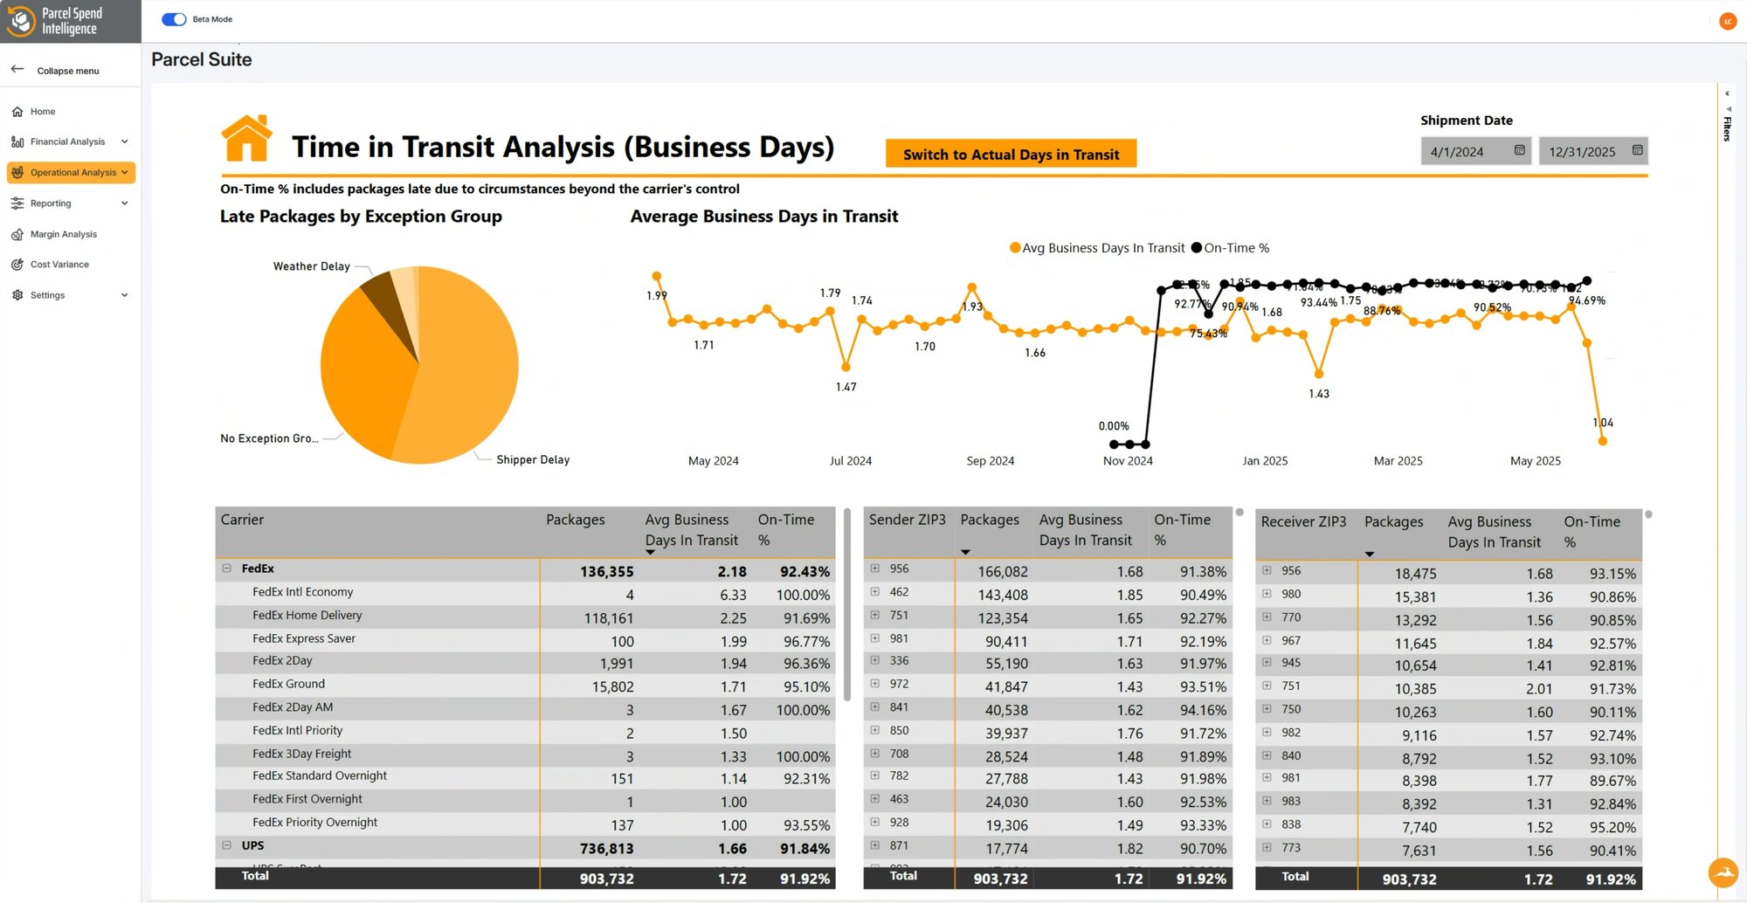This screenshot has width=1747, height=903.
Task: Click the Collapse menu label
Action: [68, 71]
